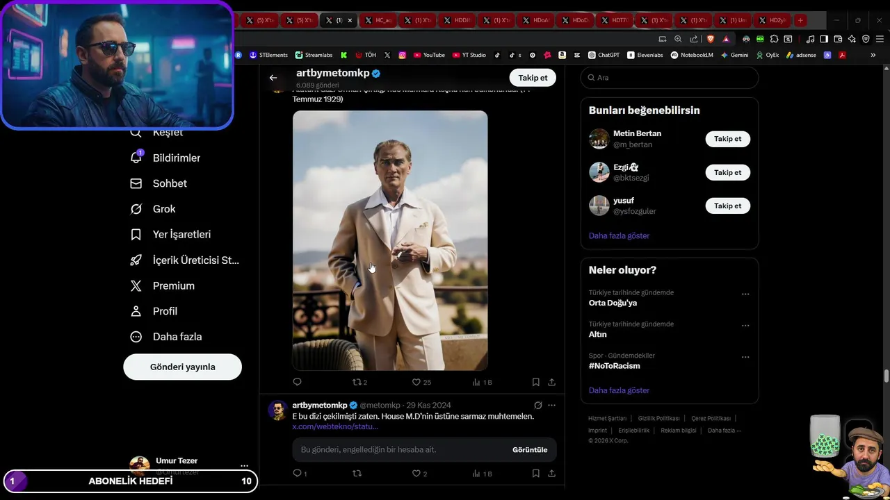Reply to the Atatürk image post
The image size is (890, 500).
[x=297, y=382]
